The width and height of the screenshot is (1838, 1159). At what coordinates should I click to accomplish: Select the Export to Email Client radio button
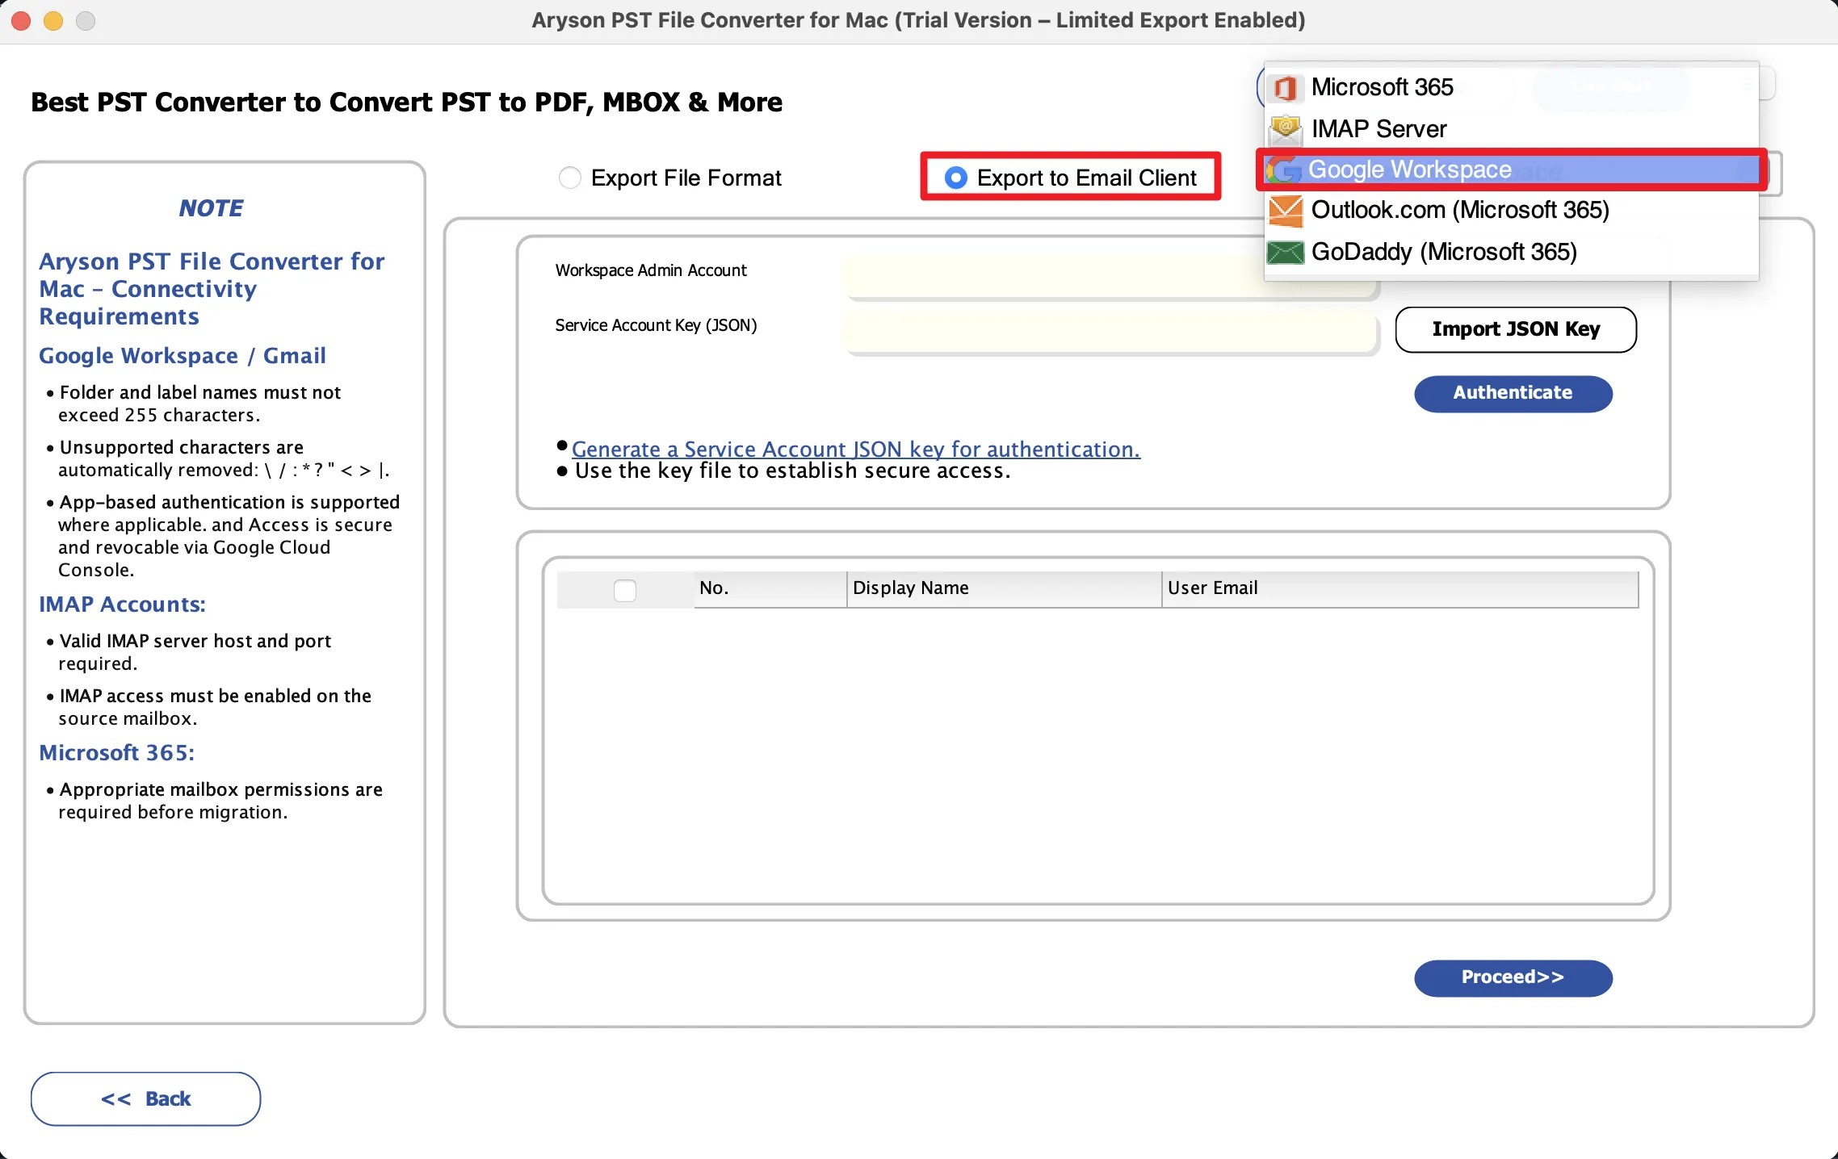coord(956,178)
